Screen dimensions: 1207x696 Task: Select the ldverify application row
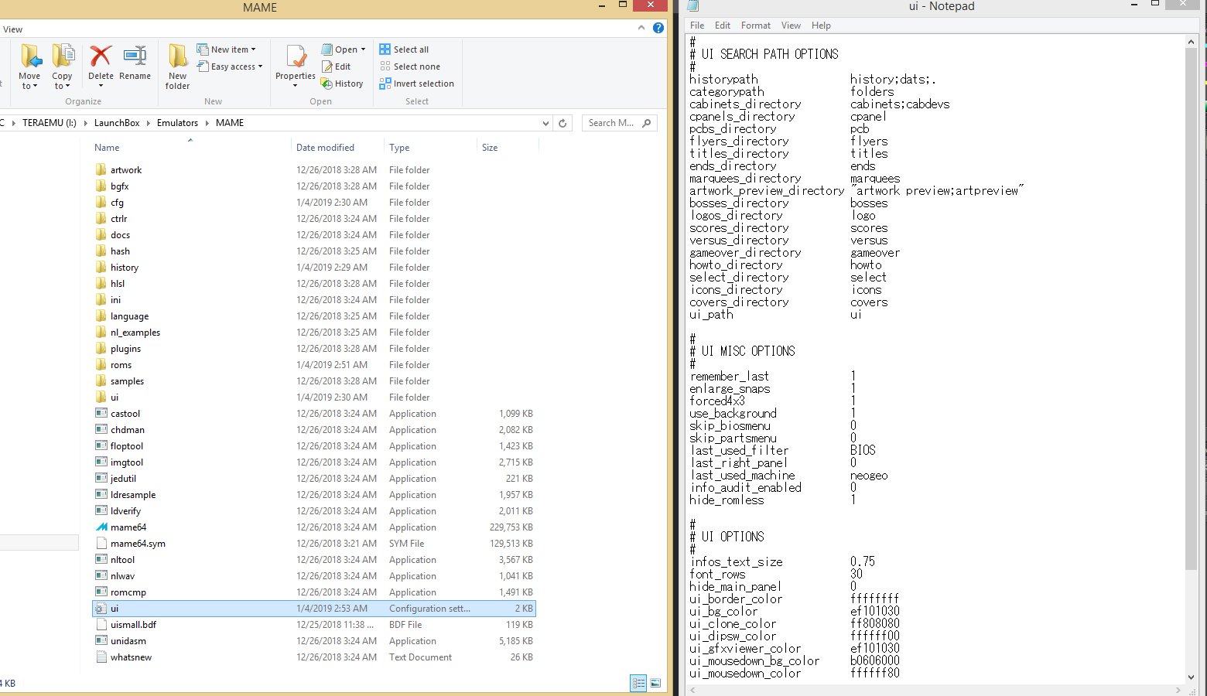pyautogui.click(x=313, y=510)
